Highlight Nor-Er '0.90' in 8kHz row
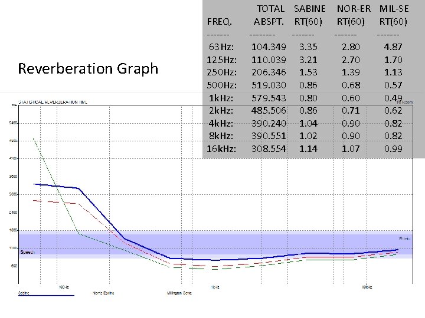 point(351,136)
